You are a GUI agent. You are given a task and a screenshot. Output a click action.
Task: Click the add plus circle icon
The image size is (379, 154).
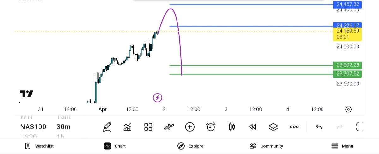point(189,127)
